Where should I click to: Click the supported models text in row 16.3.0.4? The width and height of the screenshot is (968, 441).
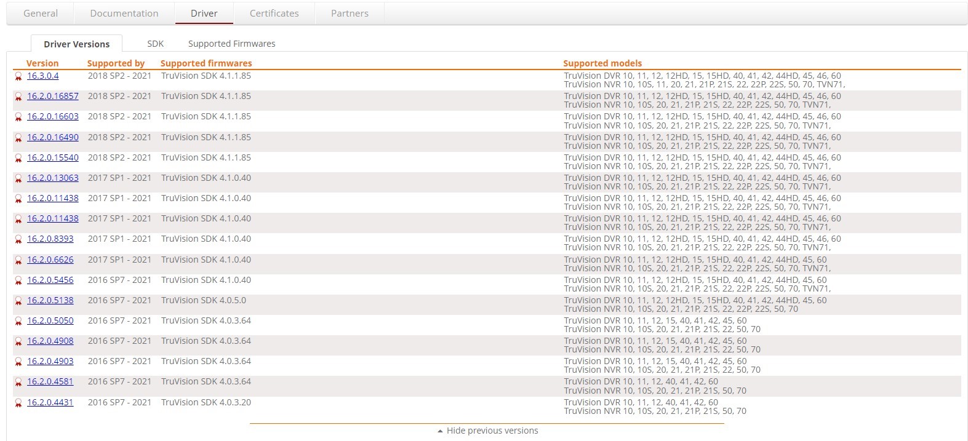pos(705,80)
